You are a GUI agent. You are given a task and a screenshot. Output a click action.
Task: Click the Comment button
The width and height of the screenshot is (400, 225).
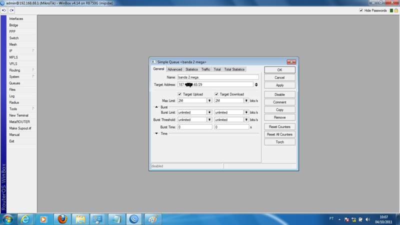tap(279, 102)
